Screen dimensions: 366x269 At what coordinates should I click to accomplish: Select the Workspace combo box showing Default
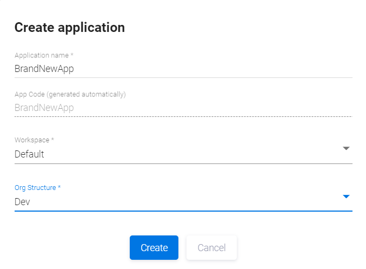(x=173, y=154)
